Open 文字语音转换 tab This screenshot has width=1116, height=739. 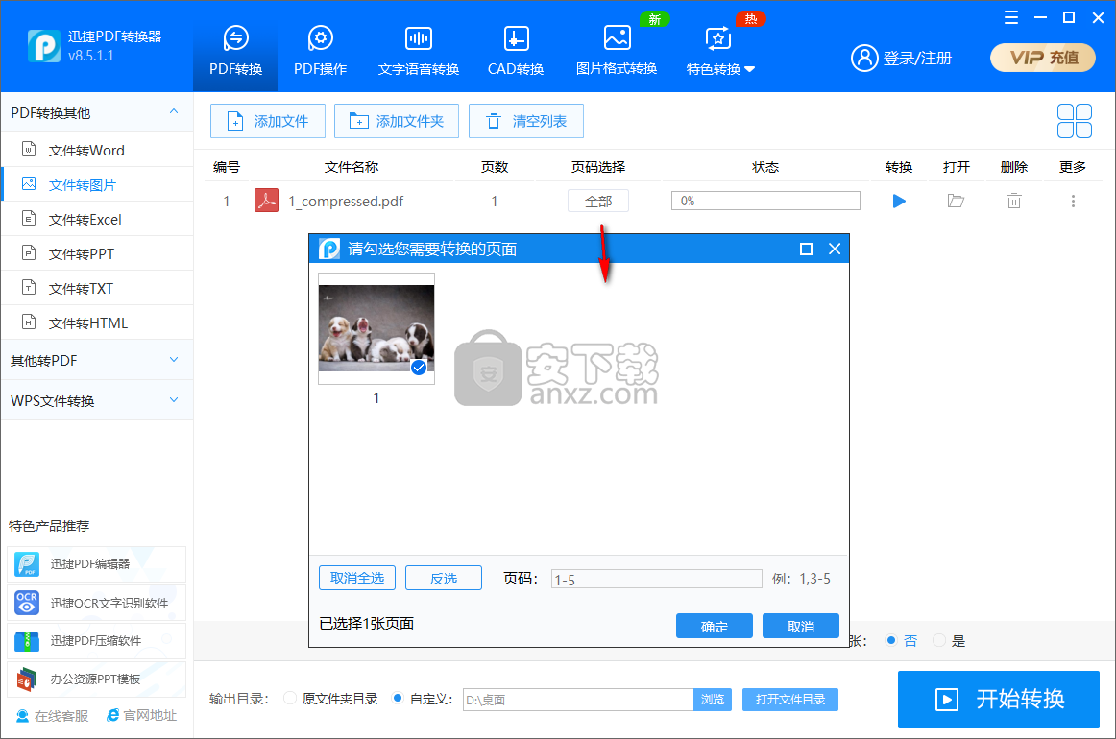tap(419, 50)
